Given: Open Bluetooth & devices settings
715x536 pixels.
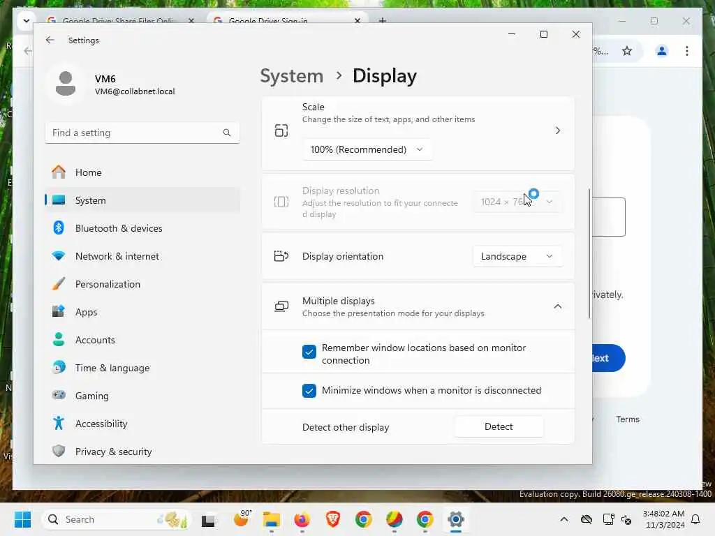Looking at the screenshot, I should point(142,228).
